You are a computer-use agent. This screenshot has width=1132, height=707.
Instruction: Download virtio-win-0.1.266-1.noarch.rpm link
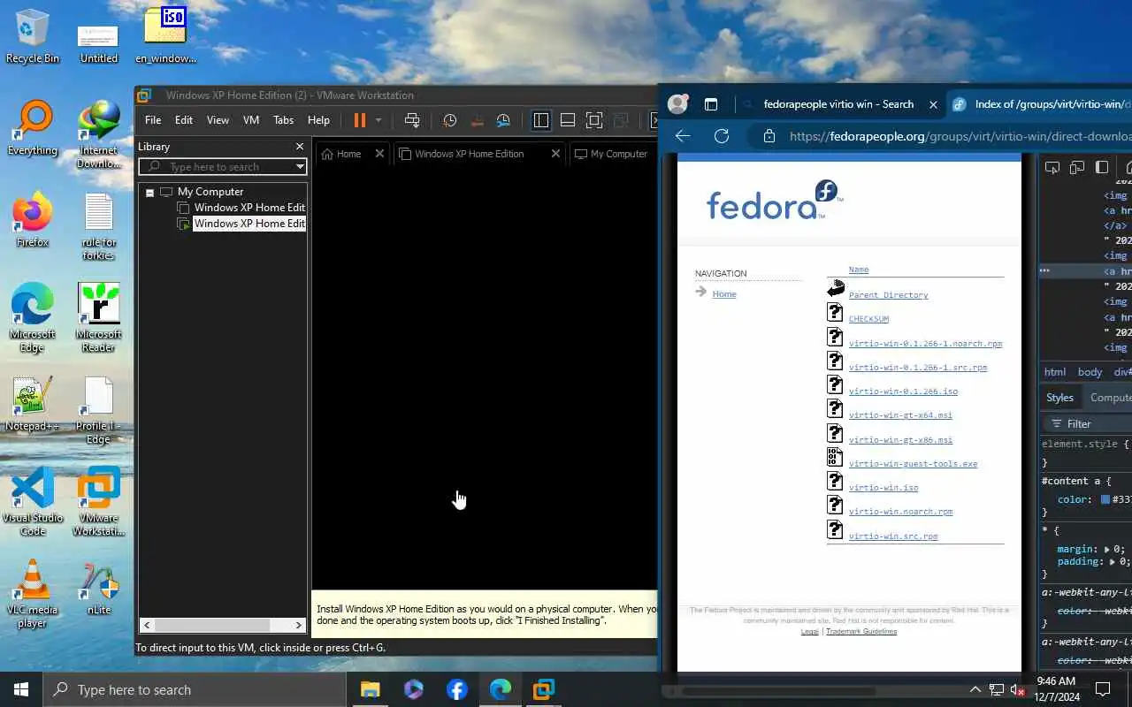click(925, 343)
